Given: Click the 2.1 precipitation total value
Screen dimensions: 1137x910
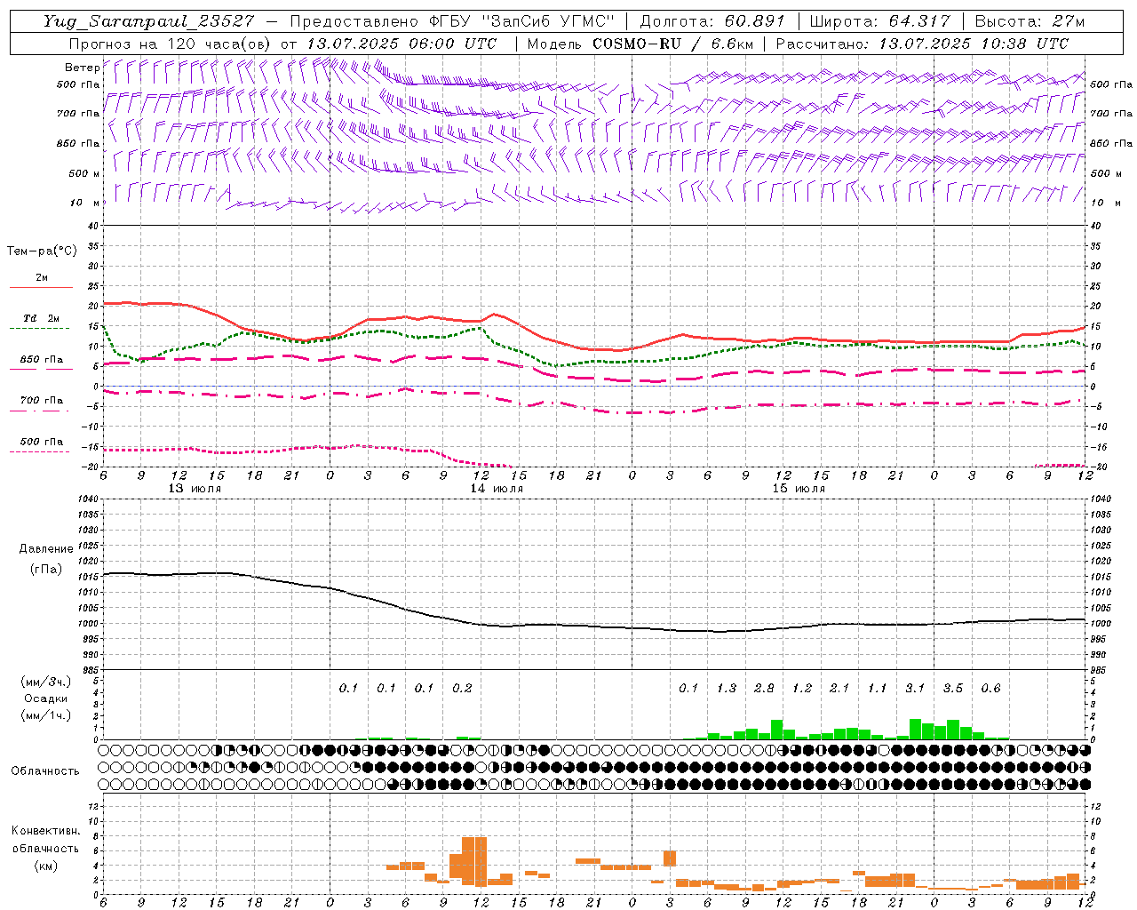Looking at the screenshot, I should [839, 689].
